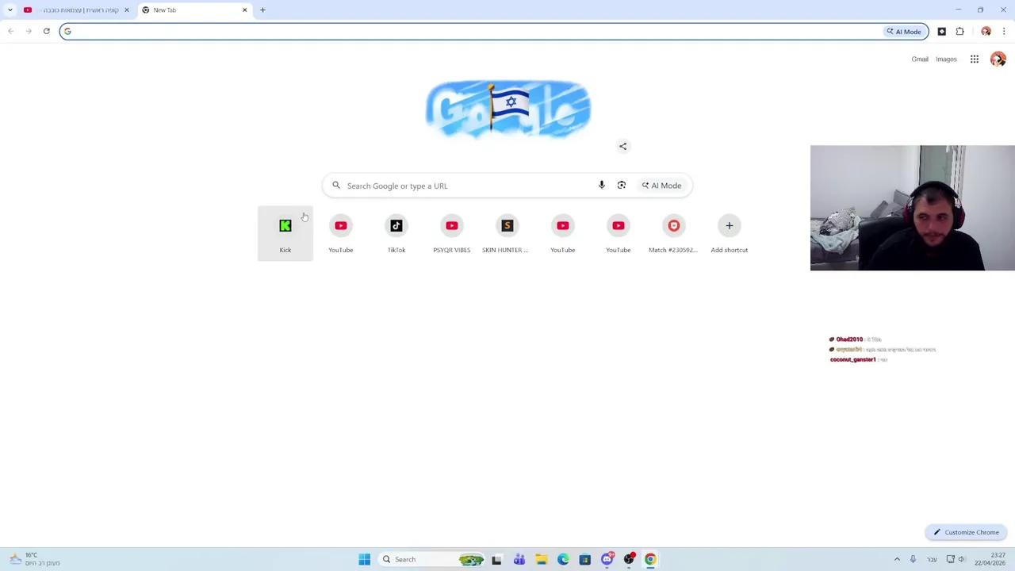Click the coconut_ganster1 chat username
1015x571 pixels.
click(852, 360)
